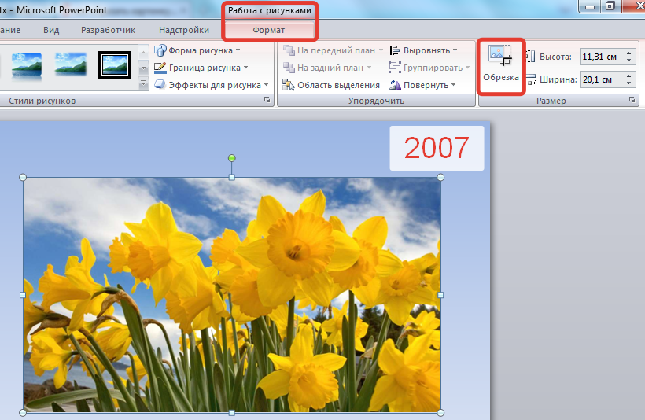Select the black double-frame picture style
The width and height of the screenshot is (645, 420).
click(x=115, y=64)
